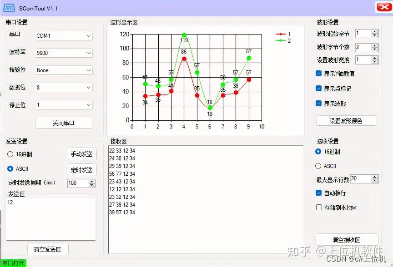Decrease 设置波形宽度 with down arrow
The height and width of the screenshot is (267, 393).
(x=375, y=62)
